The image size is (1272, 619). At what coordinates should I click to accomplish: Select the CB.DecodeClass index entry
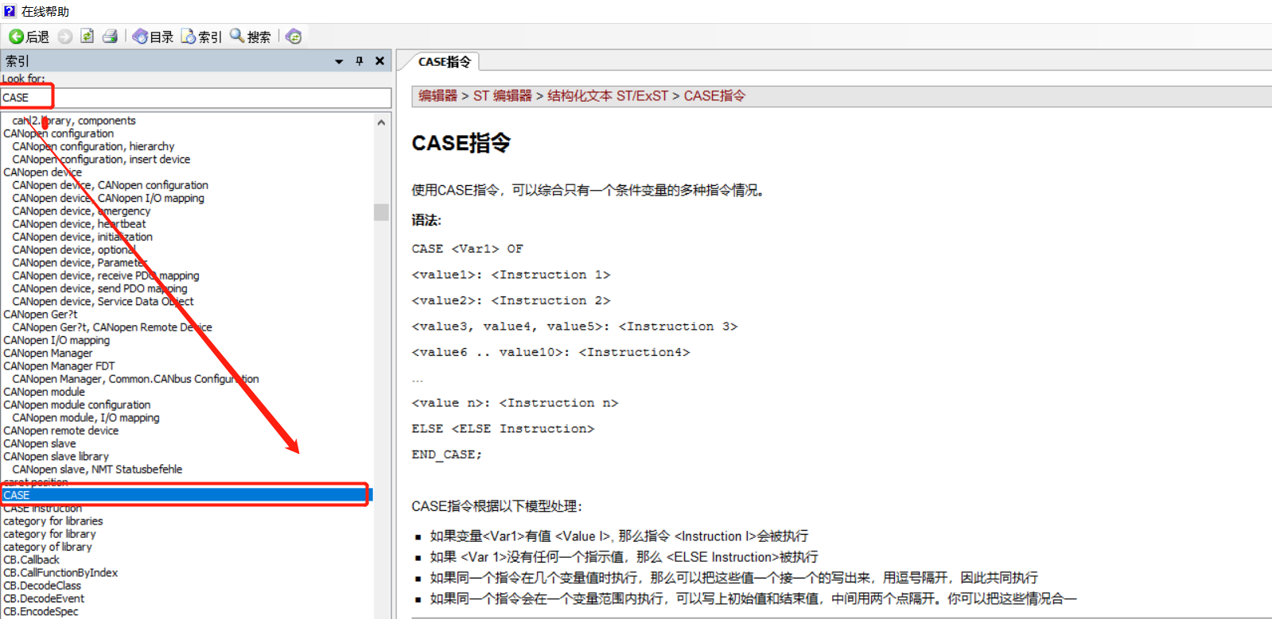click(42, 586)
